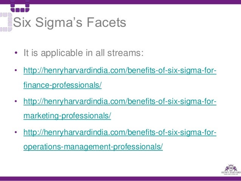Select the word 'Facets' in the title
This screenshot has height=181, width=241.
(x=107, y=22)
